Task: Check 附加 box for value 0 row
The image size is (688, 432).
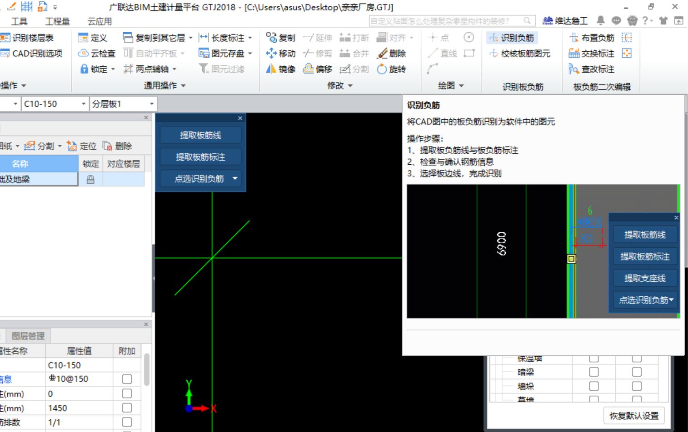Action: (127, 393)
